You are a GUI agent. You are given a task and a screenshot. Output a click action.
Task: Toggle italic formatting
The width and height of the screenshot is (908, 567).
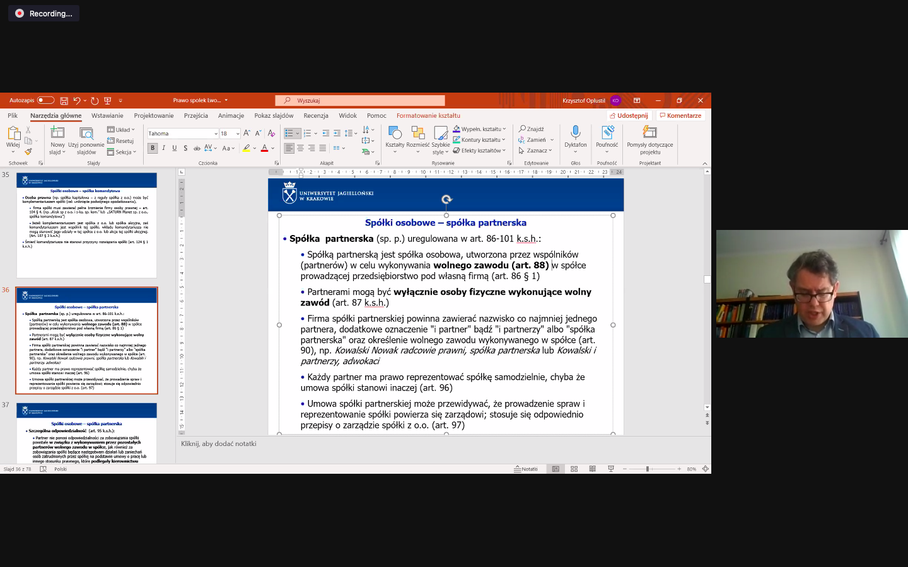tap(163, 148)
